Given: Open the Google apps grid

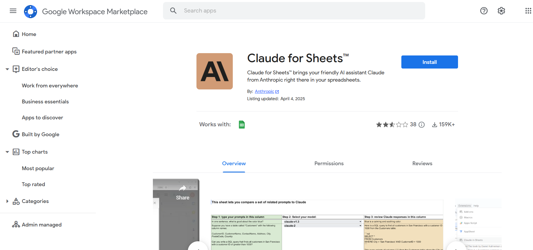Looking at the screenshot, I should pyautogui.click(x=528, y=11).
